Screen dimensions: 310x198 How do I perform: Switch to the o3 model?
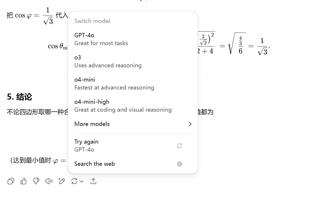(x=133, y=61)
